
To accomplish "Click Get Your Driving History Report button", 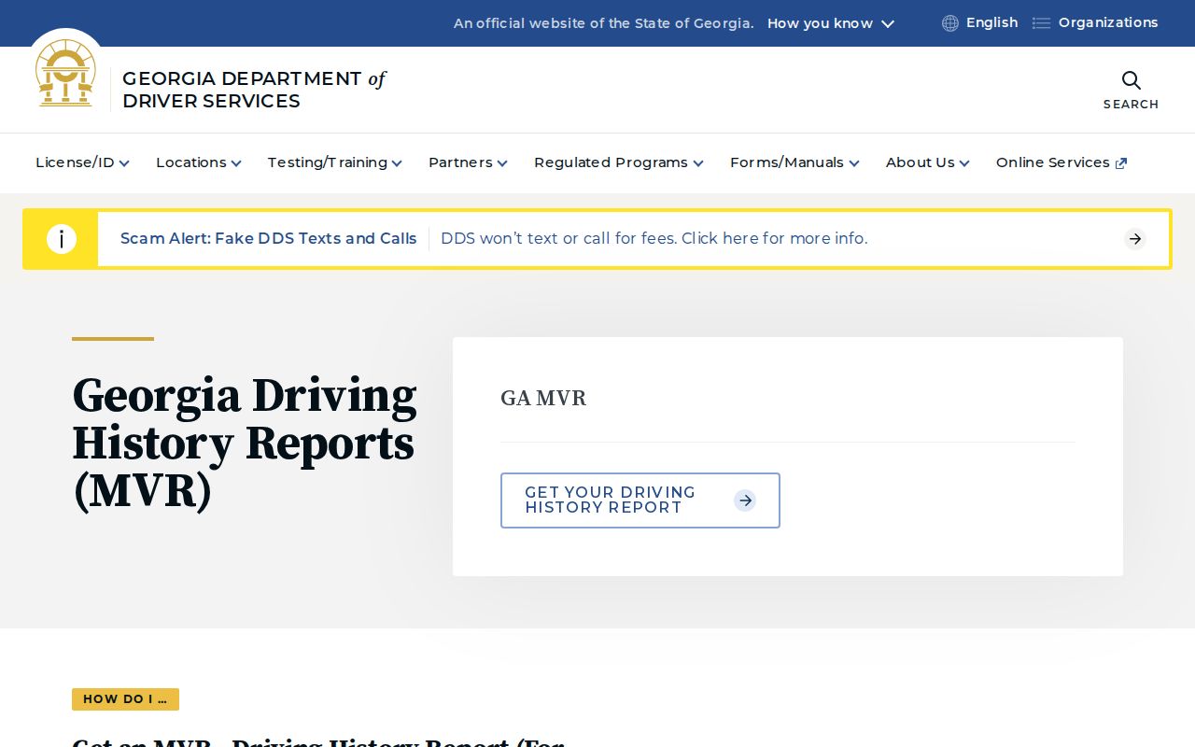I will click(640, 500).
